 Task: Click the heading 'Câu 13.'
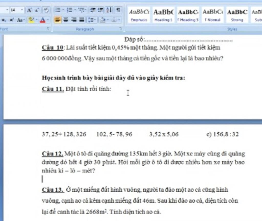point(53,190)
